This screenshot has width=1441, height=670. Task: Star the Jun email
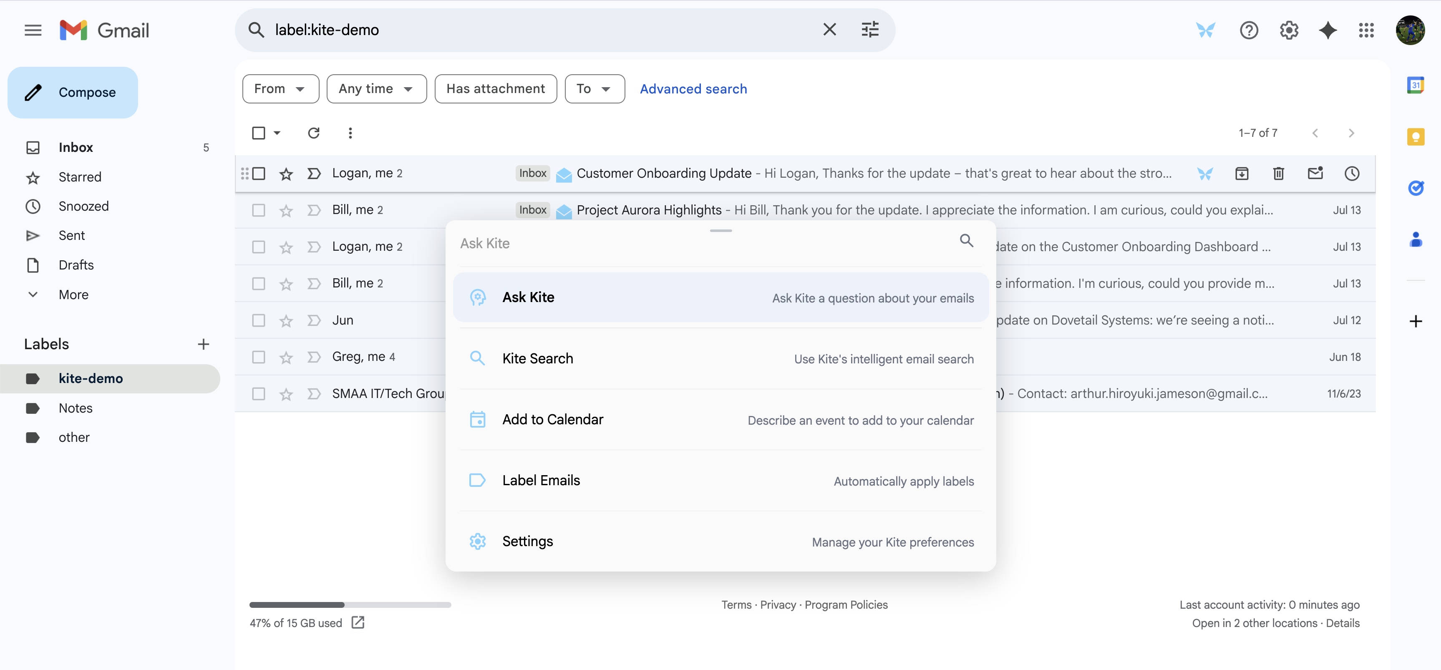pos(286,320)
